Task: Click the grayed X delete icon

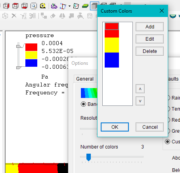Action: click(x=14, y=16)
